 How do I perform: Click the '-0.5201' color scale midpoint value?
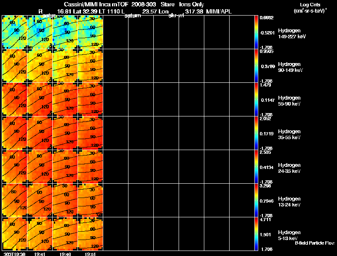pos(267,33)
